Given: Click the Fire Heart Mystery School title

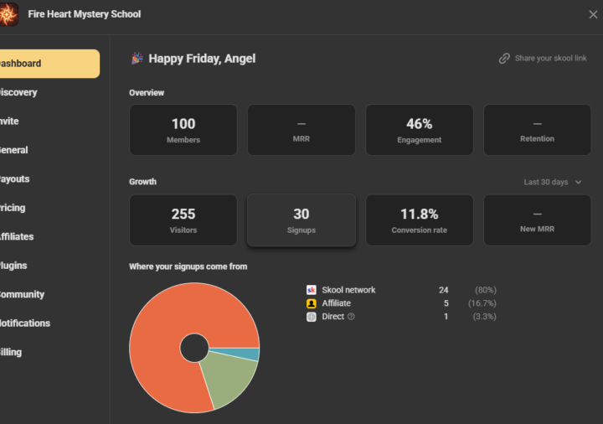Looking at the screenshot, I should coord(85,14).
